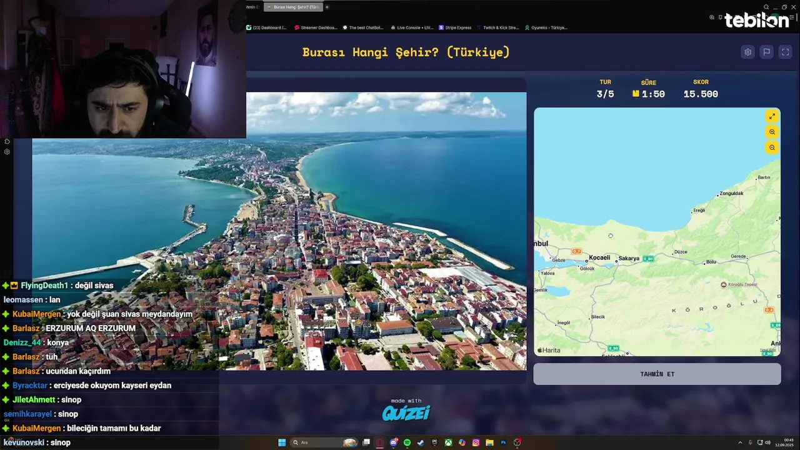Screen dimensions: 800x450
Task: Click Sakarya on the map
Action: tap(629, 258)
